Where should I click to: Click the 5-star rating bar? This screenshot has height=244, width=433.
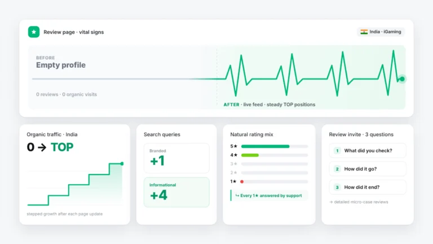point(275,146)
